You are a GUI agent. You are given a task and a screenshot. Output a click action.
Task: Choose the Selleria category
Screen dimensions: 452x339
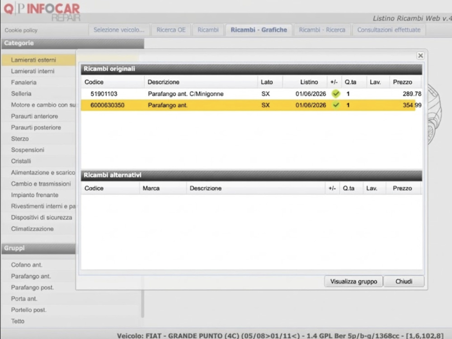38,94
